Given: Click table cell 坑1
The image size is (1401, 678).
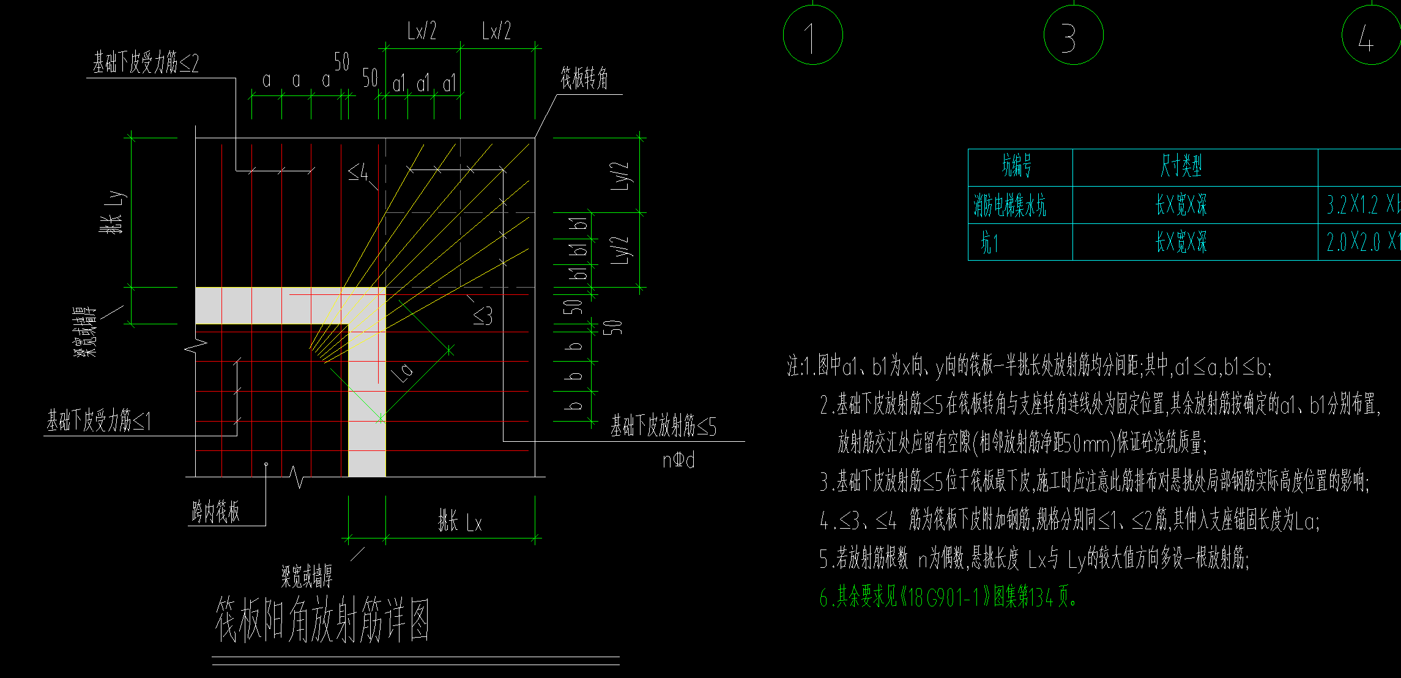Looking at the screenshot, I should click(x=990, y=243).
